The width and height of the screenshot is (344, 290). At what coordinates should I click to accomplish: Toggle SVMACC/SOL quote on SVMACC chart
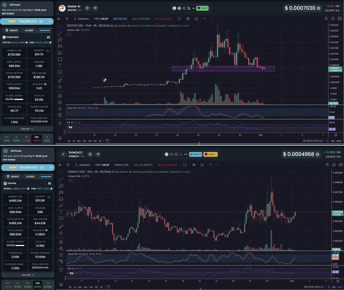pos(121,165)
